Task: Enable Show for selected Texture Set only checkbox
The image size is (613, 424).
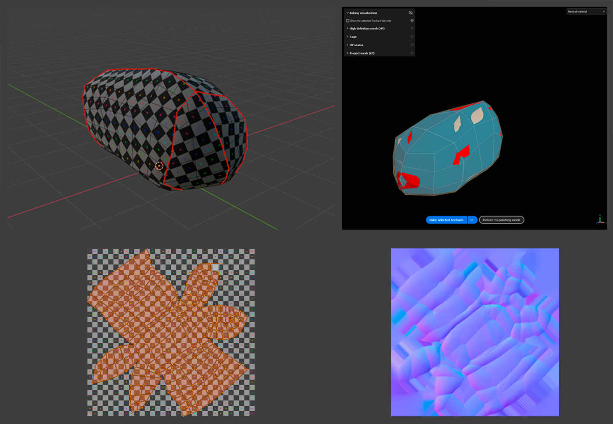Action: coord(347,20)
